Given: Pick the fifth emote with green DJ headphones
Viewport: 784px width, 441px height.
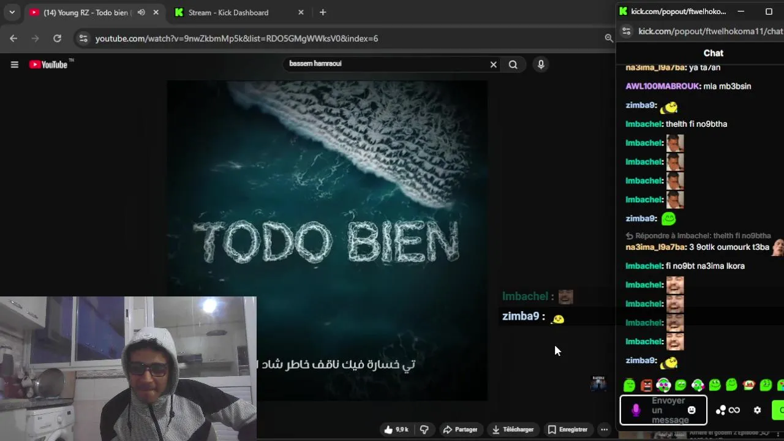Looking at the screenshot, I should tap(698, 385).
